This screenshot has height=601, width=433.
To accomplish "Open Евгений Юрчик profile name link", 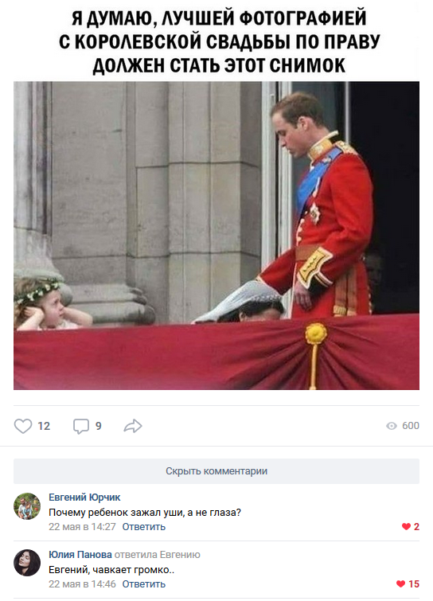I will 84,498.
